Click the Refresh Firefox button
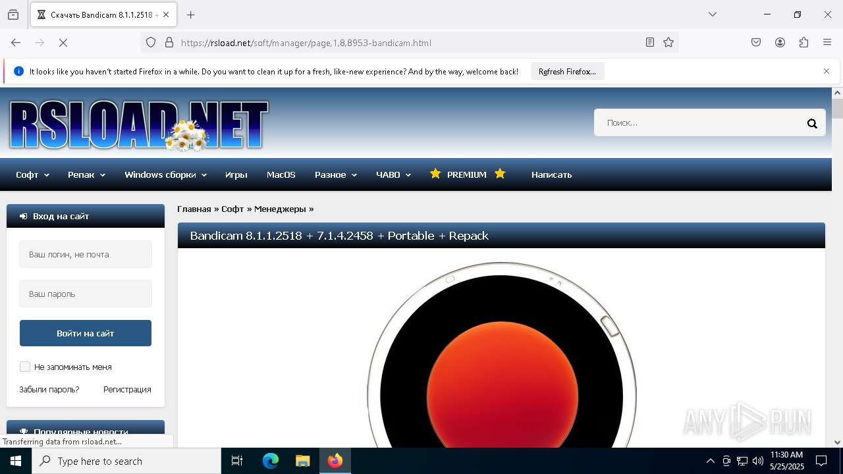 tap(567, 71)
